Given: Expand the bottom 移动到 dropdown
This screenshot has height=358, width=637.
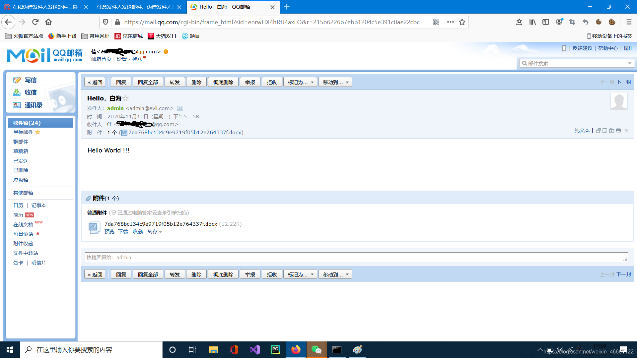Looking at the screenshot, I should click(335, 274).
